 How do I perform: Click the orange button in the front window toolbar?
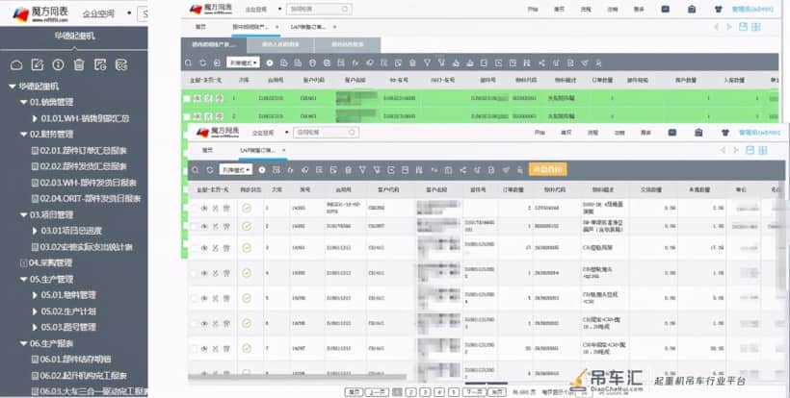[547, 169]
